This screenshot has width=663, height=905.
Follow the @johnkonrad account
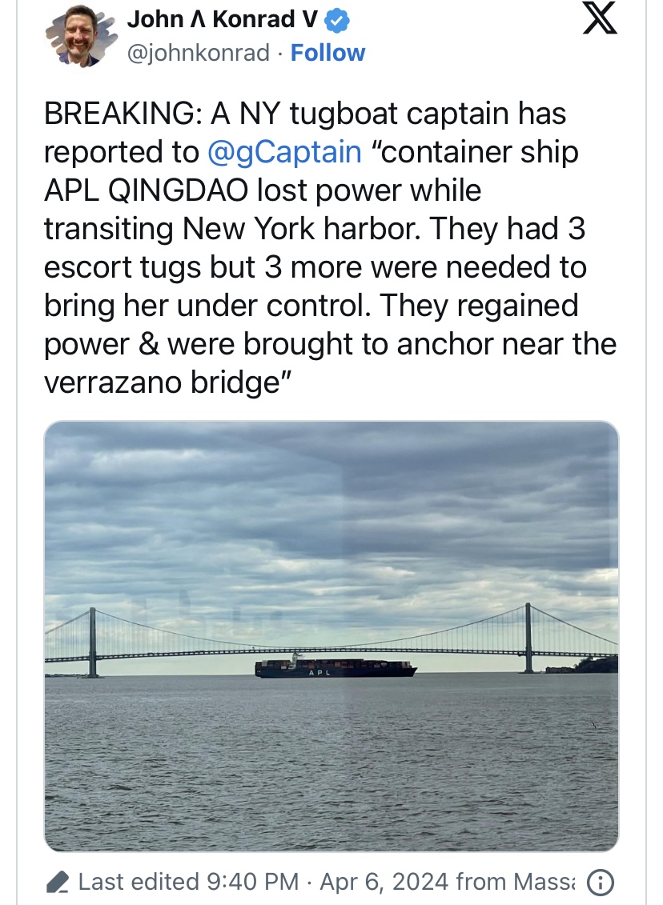click(x=327, y=53)
